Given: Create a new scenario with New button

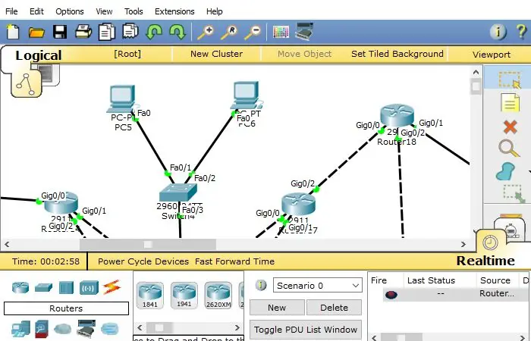Looking at the screenshot, I should click(x=277, y=308).
